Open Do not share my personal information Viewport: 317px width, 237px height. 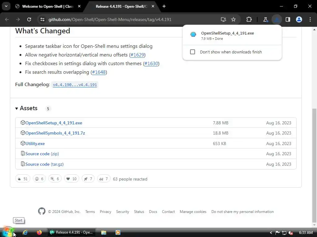click(x=242, y=212)
